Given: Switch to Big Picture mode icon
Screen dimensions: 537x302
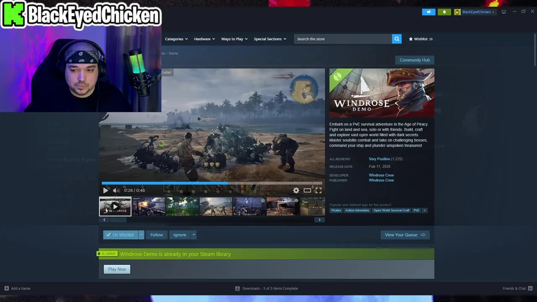Looking at the screenshot, I should 503,12.
